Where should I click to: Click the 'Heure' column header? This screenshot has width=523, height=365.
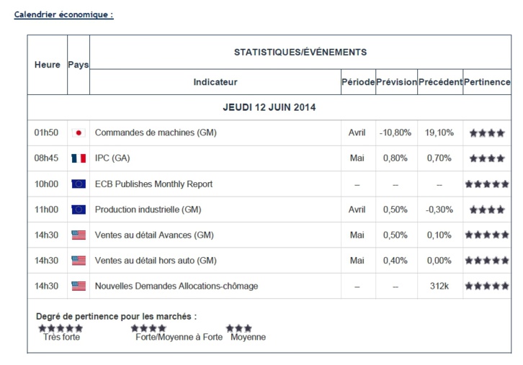coord(48,65)
